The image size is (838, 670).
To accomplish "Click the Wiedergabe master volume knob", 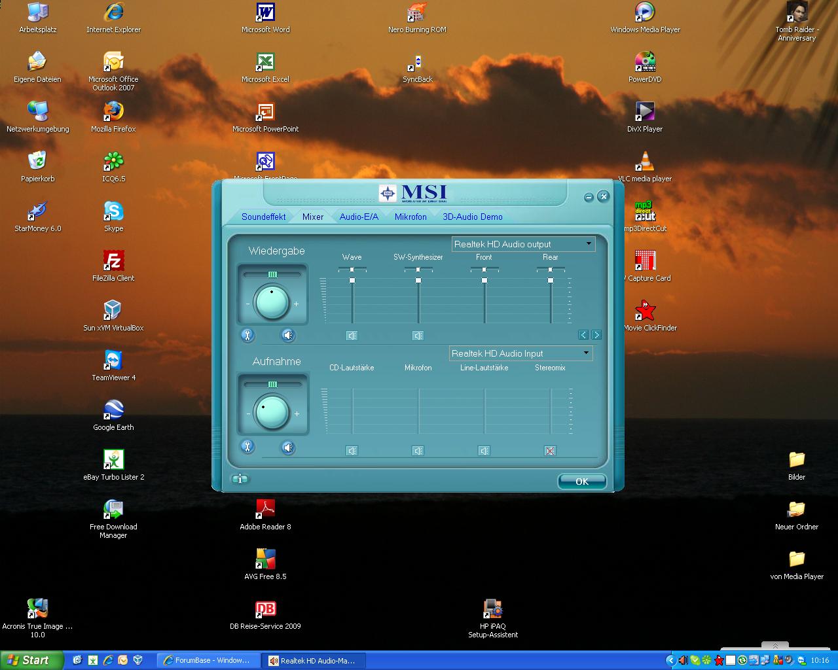I will (272, 303).
